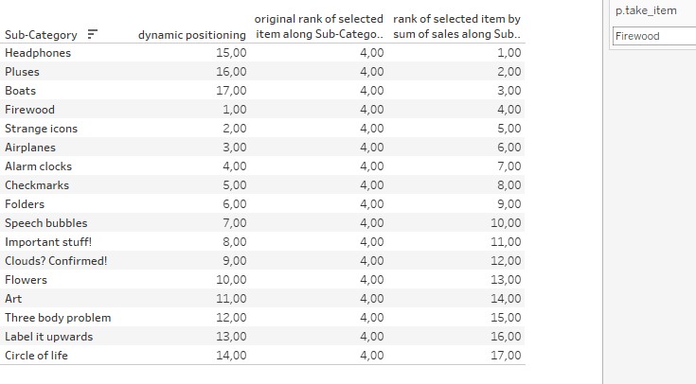Screen dimensions: 696x384
Task: Click the p.take_item parameter input field
Action: pyautogui.click(x=653, y=36)
